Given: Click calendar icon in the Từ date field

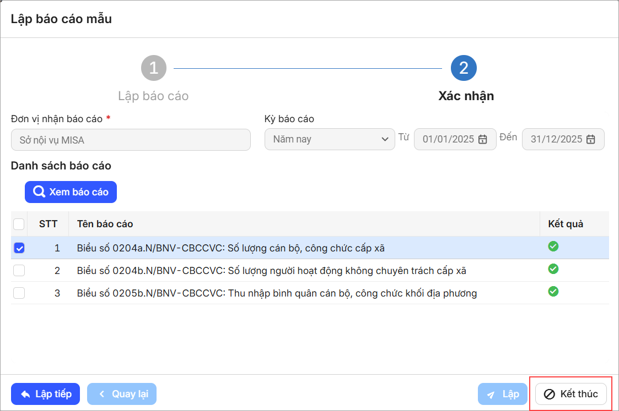Looking at the screenshot, I should (x=482, y=139).
